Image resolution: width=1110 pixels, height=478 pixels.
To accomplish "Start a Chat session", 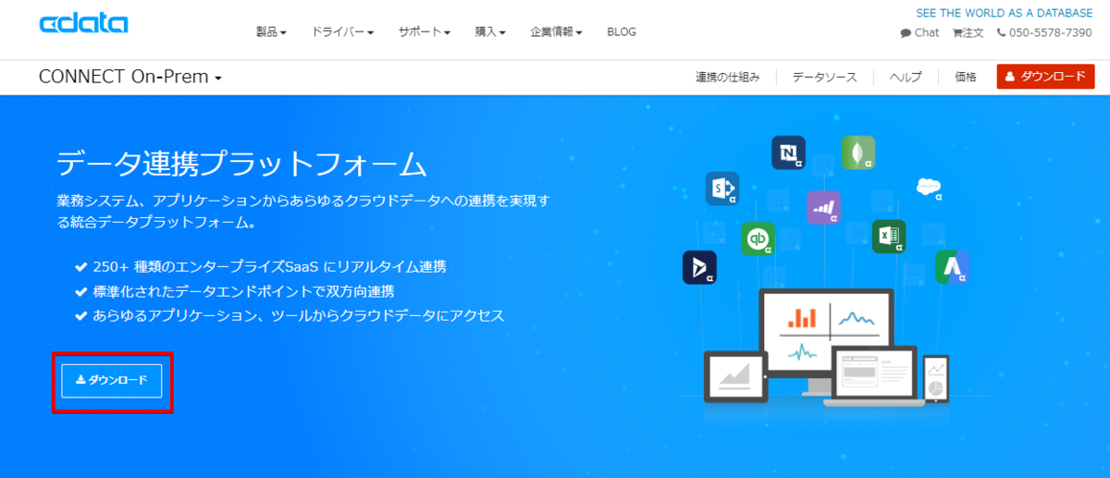I will pos(919,32).
